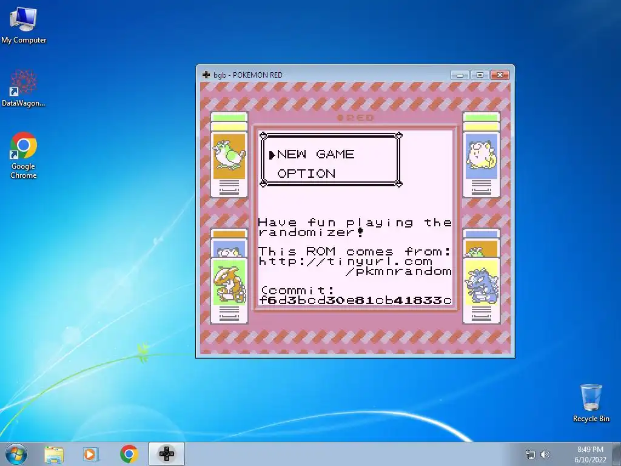Viewport: 621px width, 466px height.
Task: Select NEW GAME in the game menu
Action: pos(315,154)
